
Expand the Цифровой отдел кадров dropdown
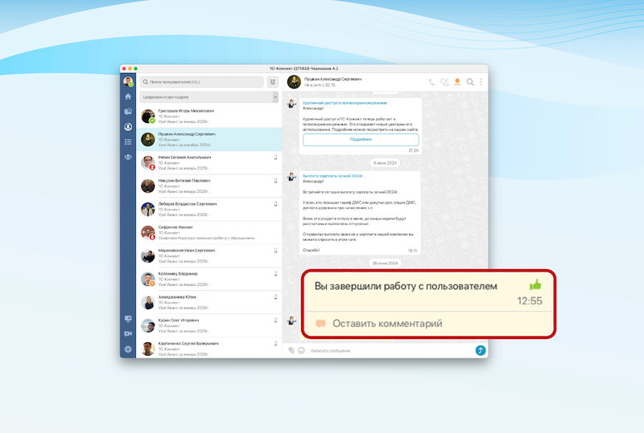275,97
